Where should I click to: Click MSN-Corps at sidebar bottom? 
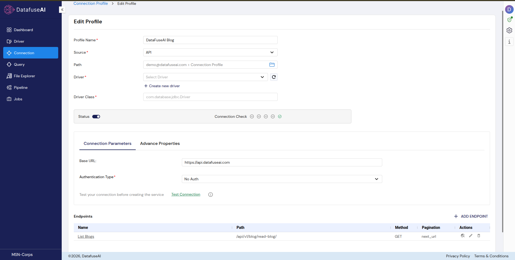coord(22,254)
